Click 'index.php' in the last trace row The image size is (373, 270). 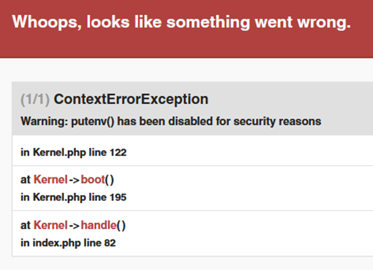[x=53, y=243]
